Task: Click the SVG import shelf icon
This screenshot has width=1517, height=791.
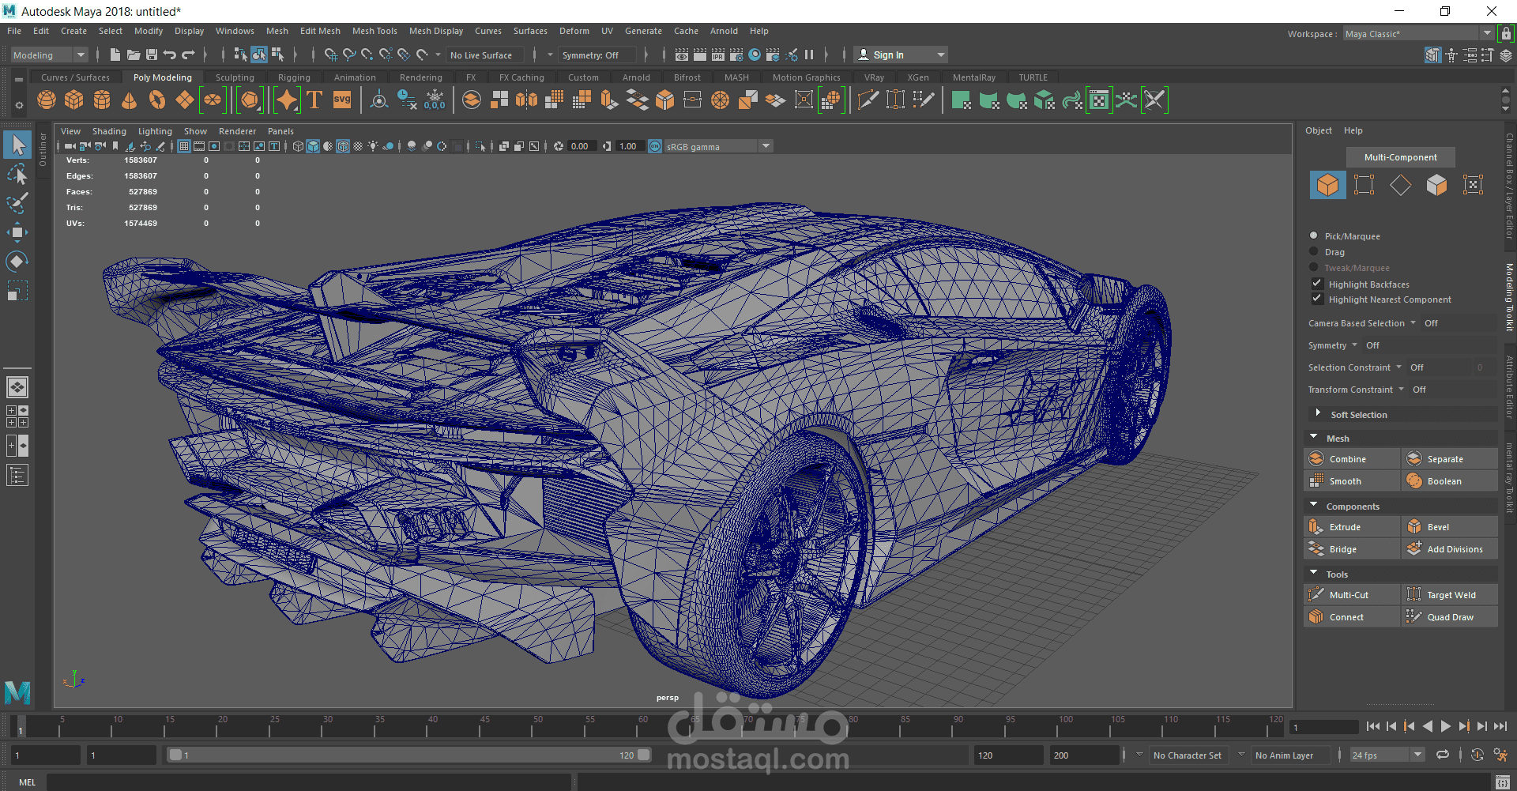Action: [x=342, y=100]
